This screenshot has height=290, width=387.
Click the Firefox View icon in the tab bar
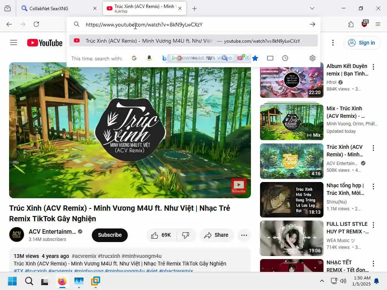click(8, 9)
